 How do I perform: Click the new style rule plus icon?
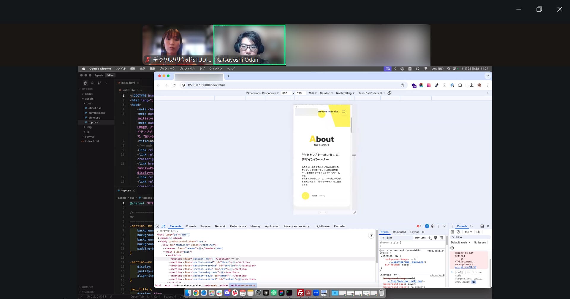(x=429, y=238)
